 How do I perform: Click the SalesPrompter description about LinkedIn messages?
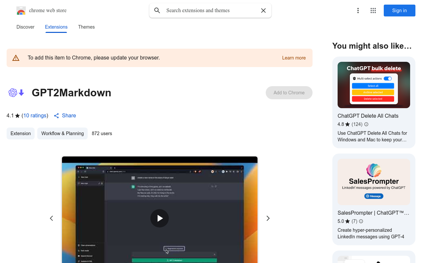pos(371,233)
